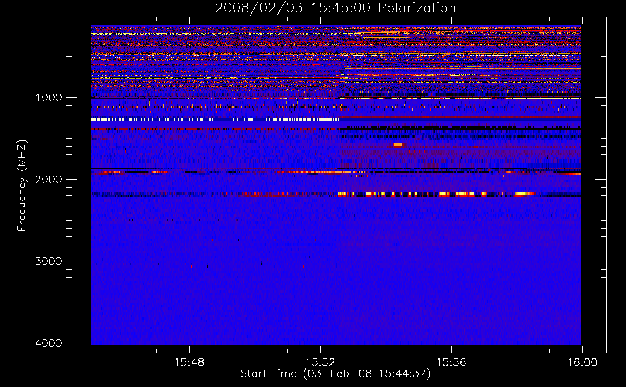Click the 3000 frequency tick label
Image resolution: width=626 pixels, height=387 pixels.
pyautogui.click(x=48, y=261)
